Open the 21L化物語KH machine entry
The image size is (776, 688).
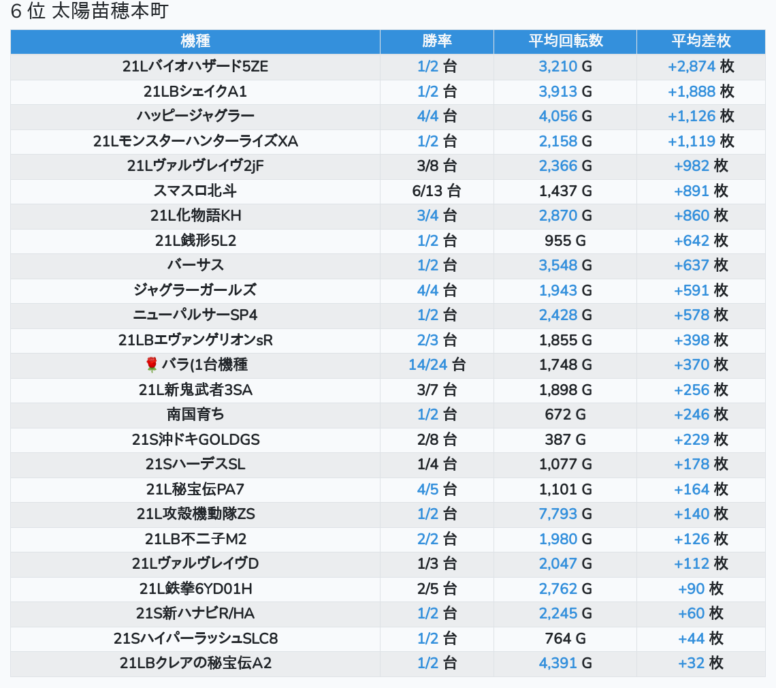click(195, 216)
